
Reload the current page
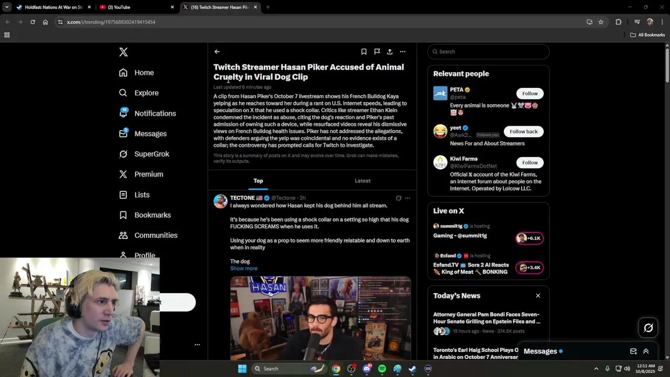[x=32, y=22]
